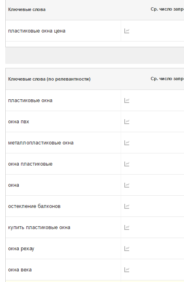The image size is (184, 282).
Task: Show trend chart for окна века
Action: 127,270
